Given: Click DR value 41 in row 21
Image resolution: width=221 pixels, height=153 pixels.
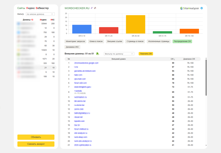Looking at the screenshot, I should (x=173, y=145).
